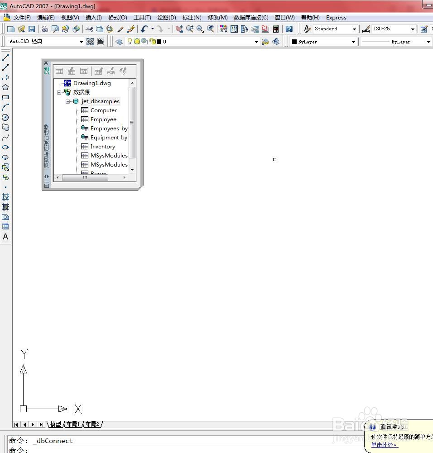Select the Insert Block tool
Viewport: 433px width, 453px height.
(5, 167)
